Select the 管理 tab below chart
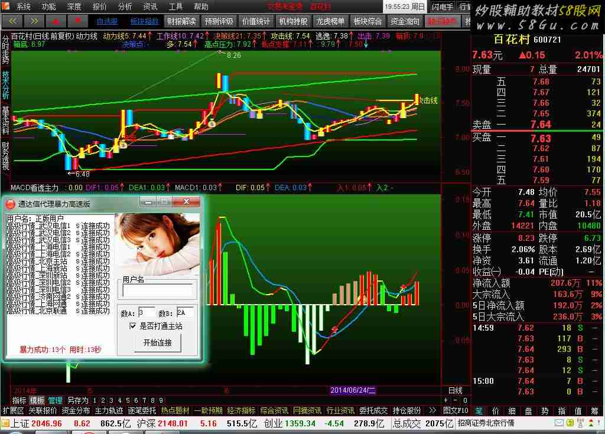Viewport: 605px width, 434px height. point(55,400)
